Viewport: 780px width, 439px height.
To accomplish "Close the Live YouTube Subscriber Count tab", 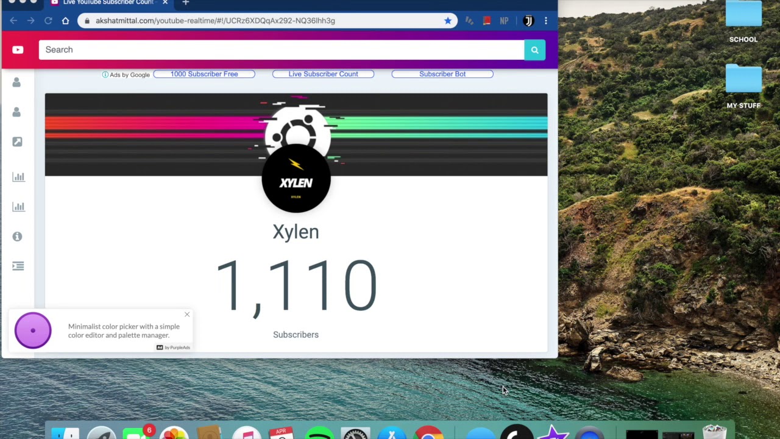I will pyautogui.click(x=165, y=2).
